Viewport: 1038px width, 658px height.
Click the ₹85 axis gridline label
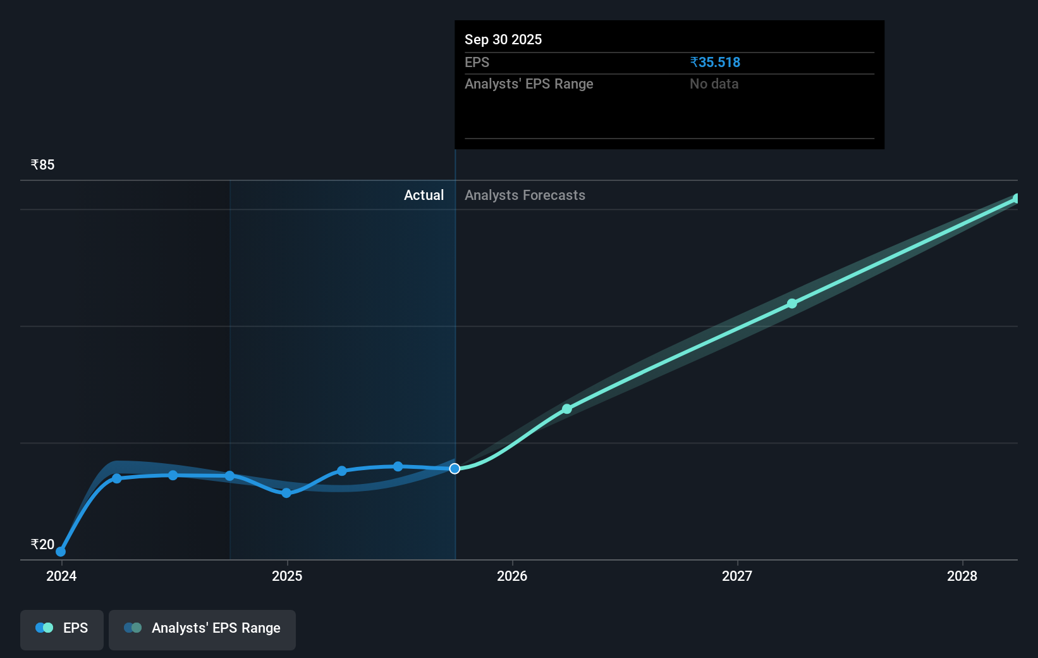42,164
